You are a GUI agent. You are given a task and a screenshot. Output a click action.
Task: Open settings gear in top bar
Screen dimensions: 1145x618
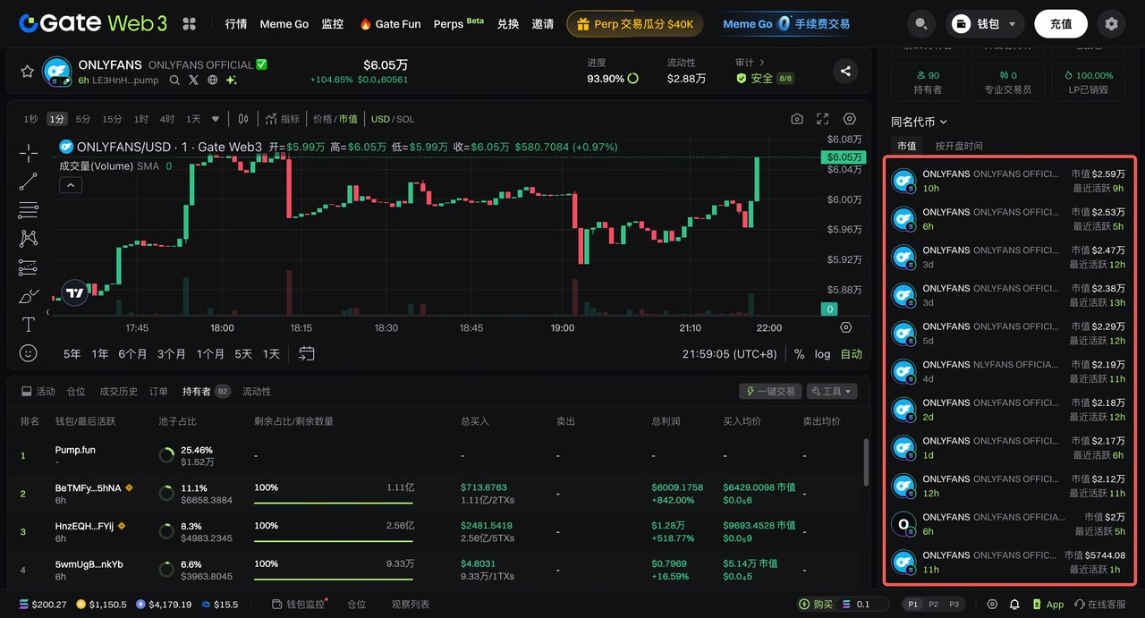(1111, 24)
